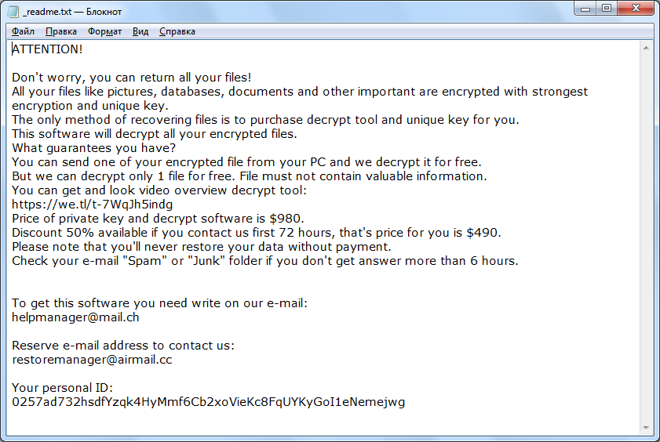Open the Формат menu
This screenshot has height=442, width=660.
104,31
